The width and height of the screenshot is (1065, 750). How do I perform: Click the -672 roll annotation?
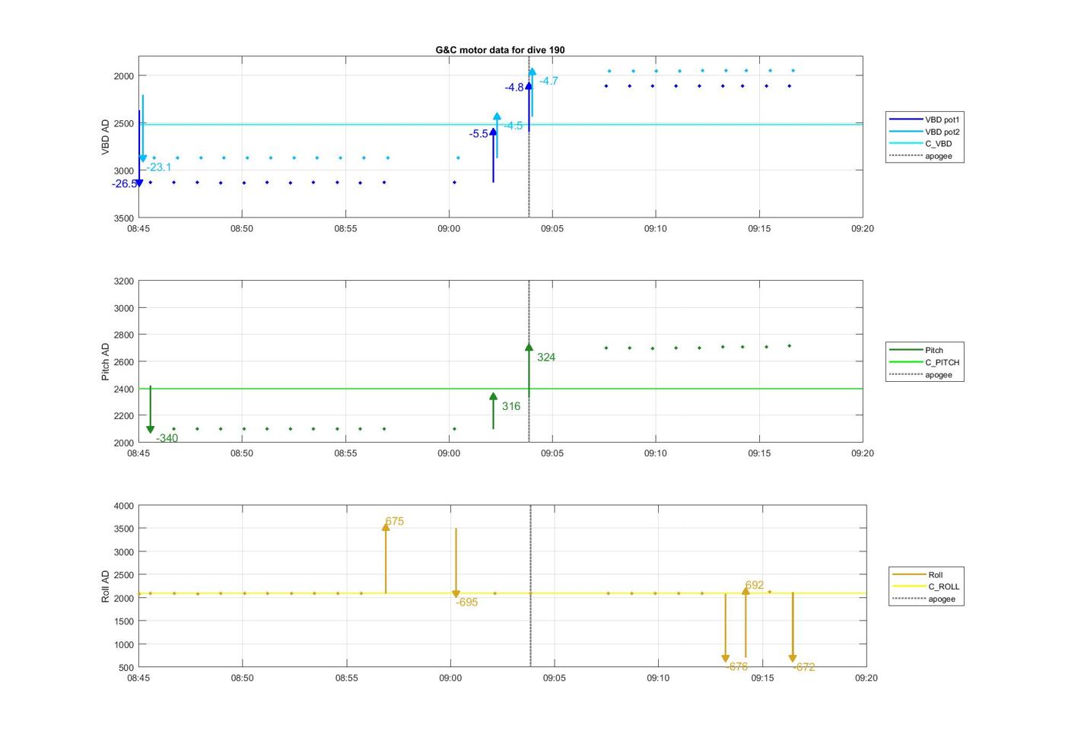(x=804, y=667)
